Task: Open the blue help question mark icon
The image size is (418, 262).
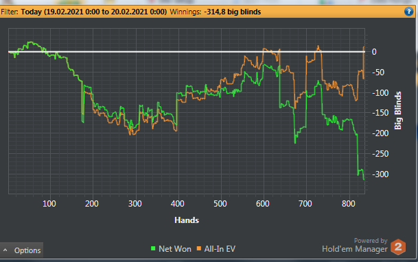Action: [408, 12]
